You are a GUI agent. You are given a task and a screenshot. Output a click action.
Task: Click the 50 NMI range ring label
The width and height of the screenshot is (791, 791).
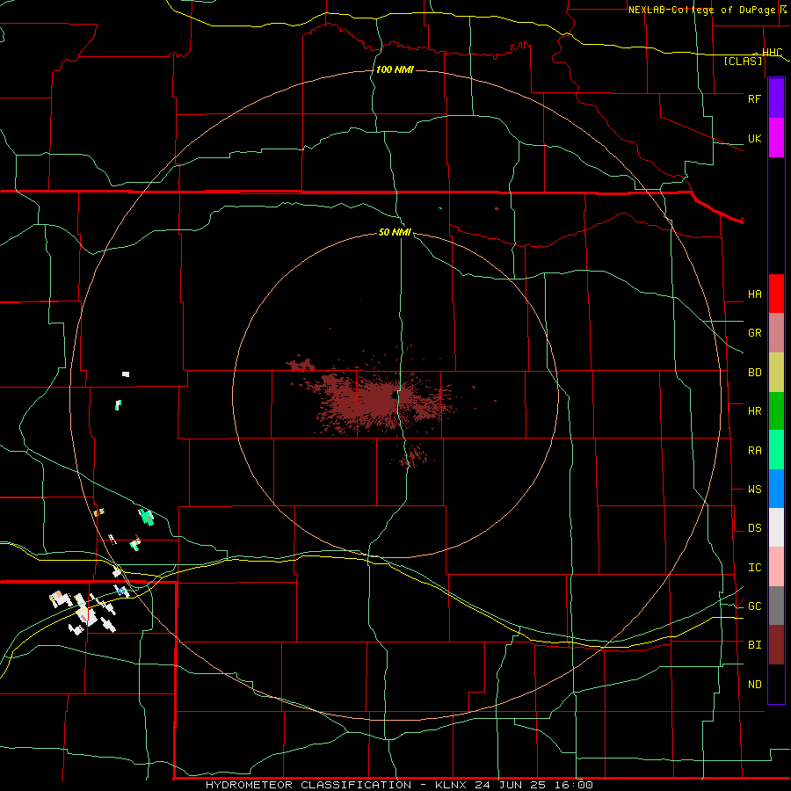(395, 232)
